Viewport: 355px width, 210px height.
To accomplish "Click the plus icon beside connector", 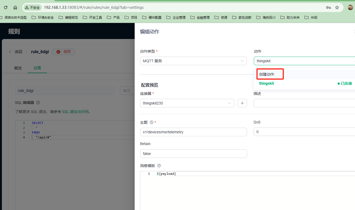I will click(x=242, y=103).
